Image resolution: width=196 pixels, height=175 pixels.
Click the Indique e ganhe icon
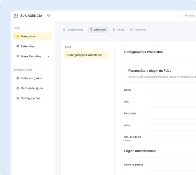tap(18, 78)
